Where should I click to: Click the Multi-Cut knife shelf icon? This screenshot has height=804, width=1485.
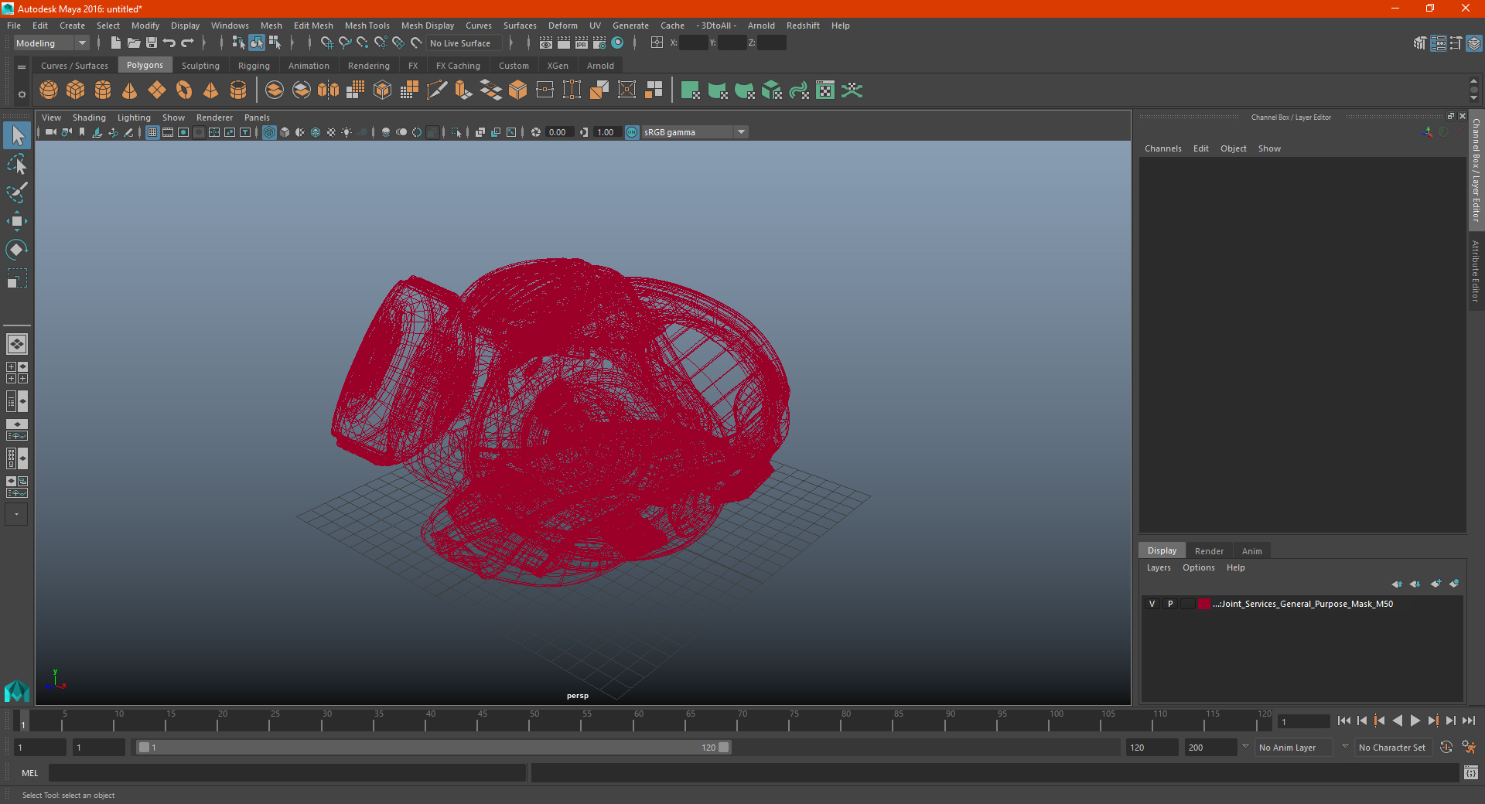coord(437,90)
